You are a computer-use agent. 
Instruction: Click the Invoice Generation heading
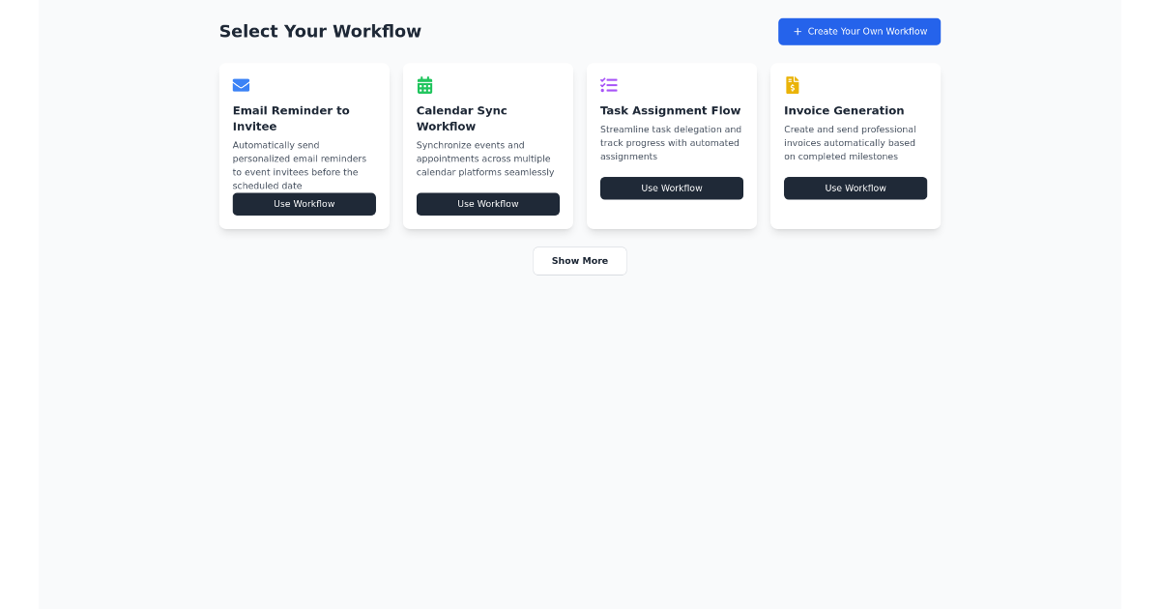843,110
